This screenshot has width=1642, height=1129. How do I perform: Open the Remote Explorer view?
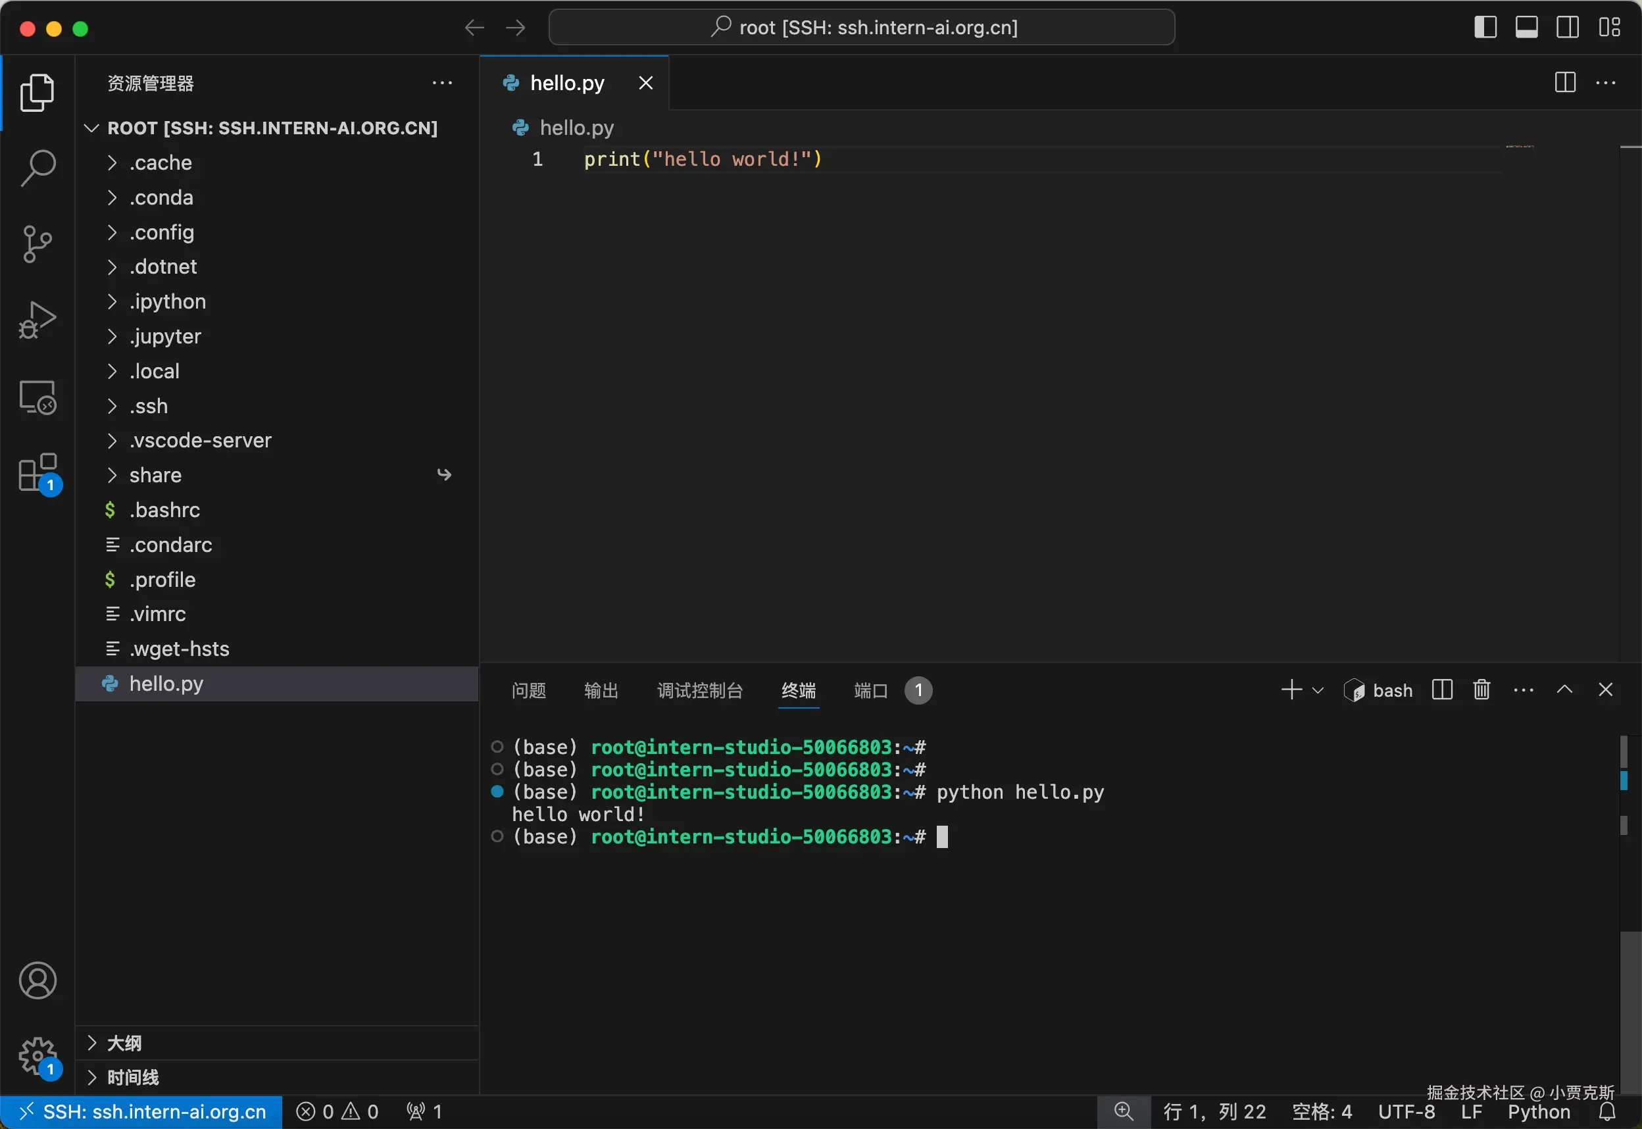pos(37,397)
